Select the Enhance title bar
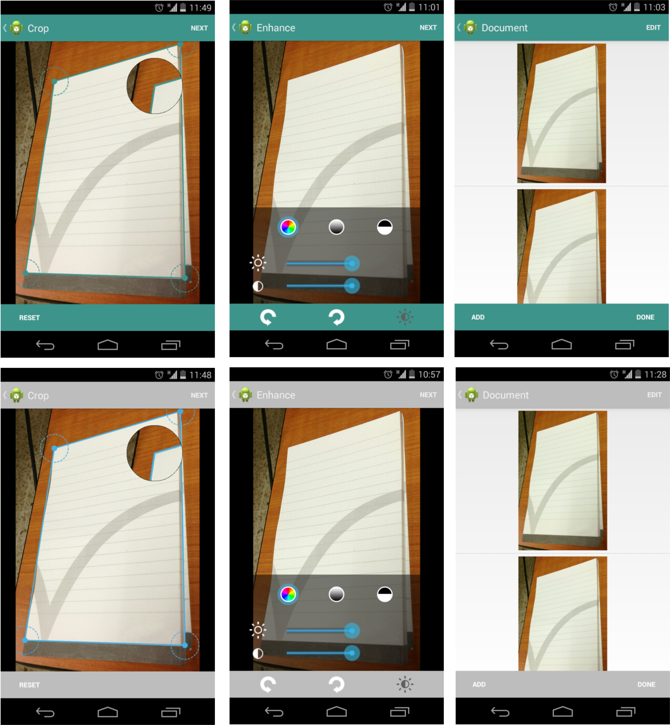 (x=276, y=27)
